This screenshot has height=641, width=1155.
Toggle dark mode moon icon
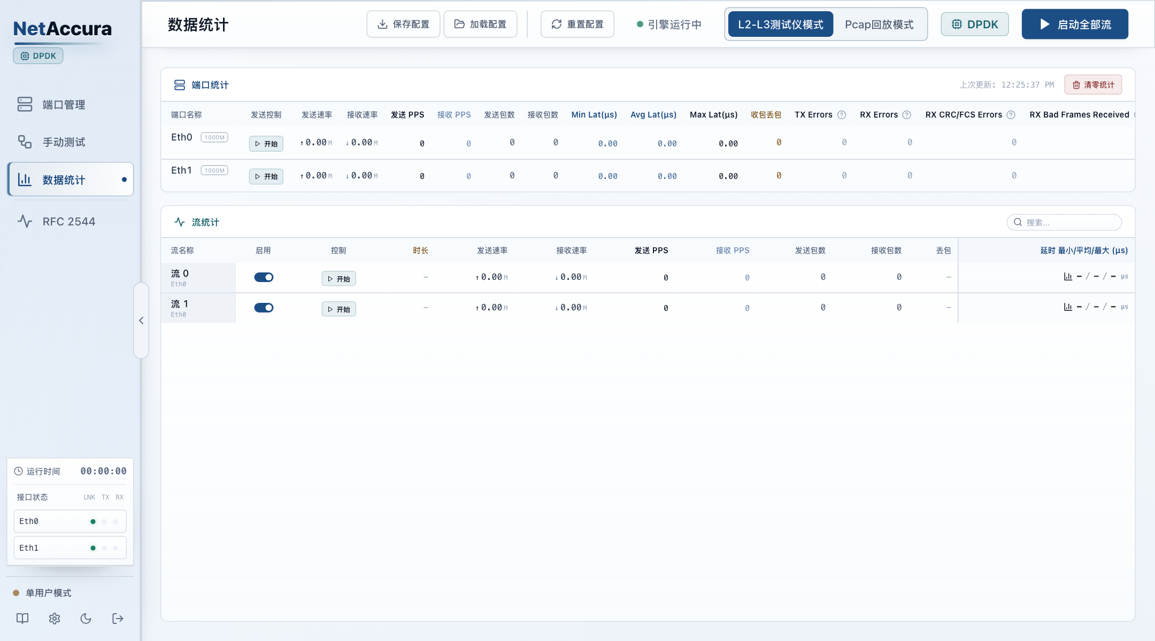point(86,619)
